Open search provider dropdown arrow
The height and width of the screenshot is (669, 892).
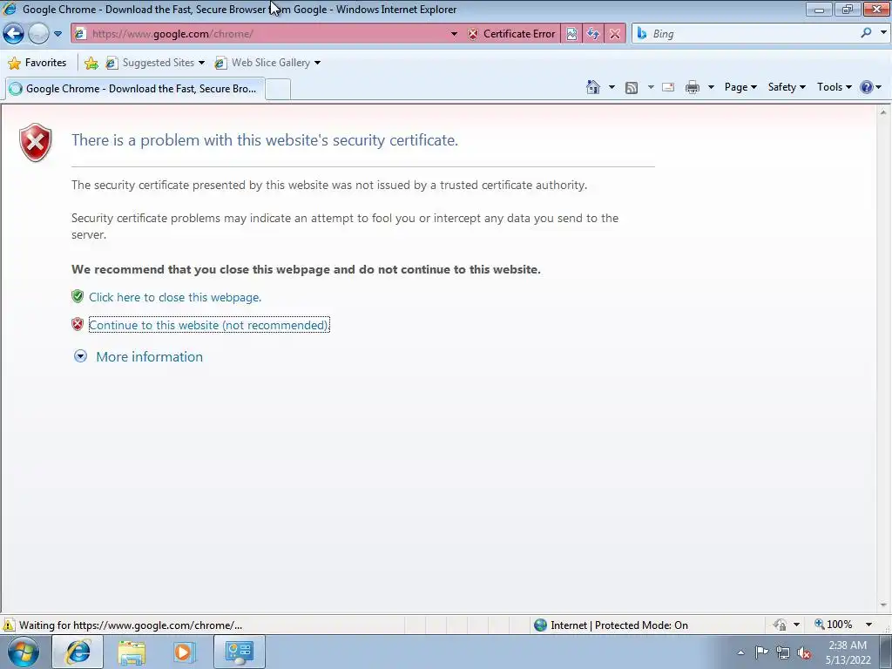[883, 33]
